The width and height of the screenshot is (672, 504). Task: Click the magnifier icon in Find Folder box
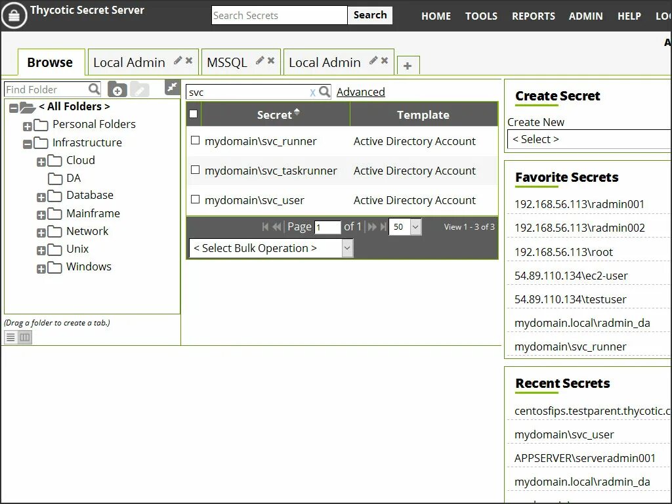tap(94, 89)
